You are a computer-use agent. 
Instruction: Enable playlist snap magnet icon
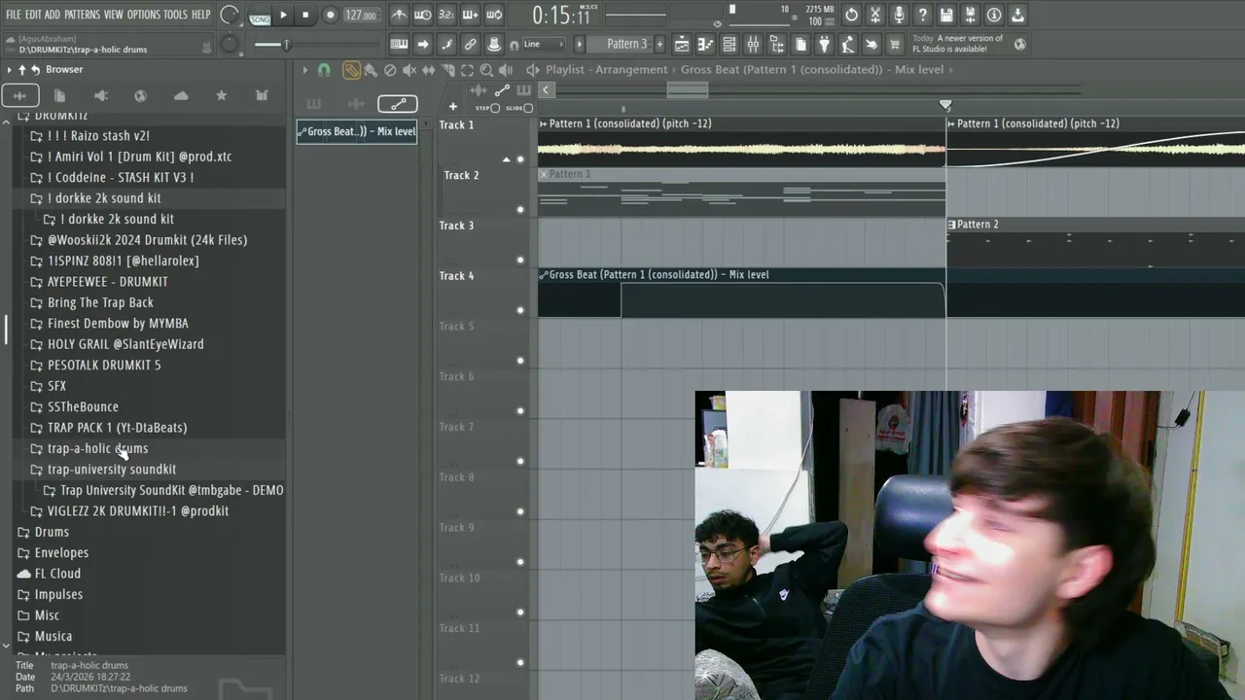(x=324, y=70)
